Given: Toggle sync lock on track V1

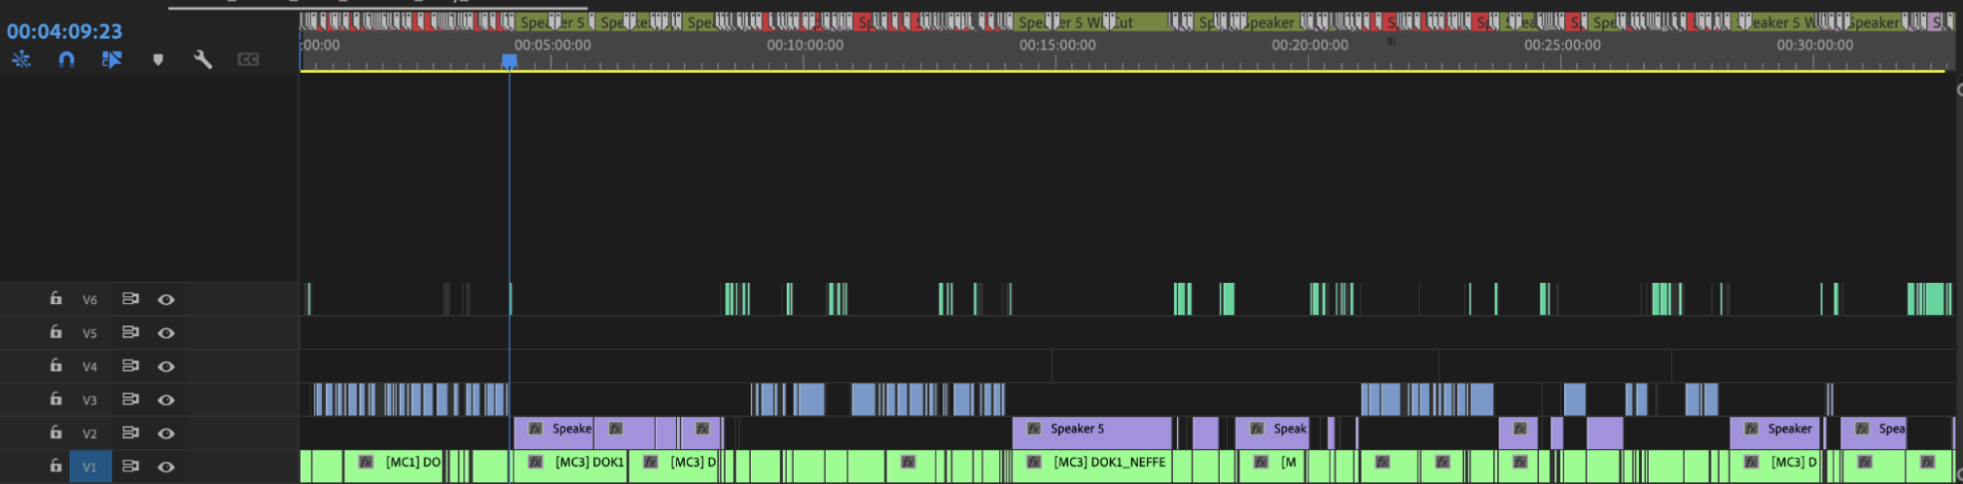Looking at the screenshot, I should click(x=130, y=467).
